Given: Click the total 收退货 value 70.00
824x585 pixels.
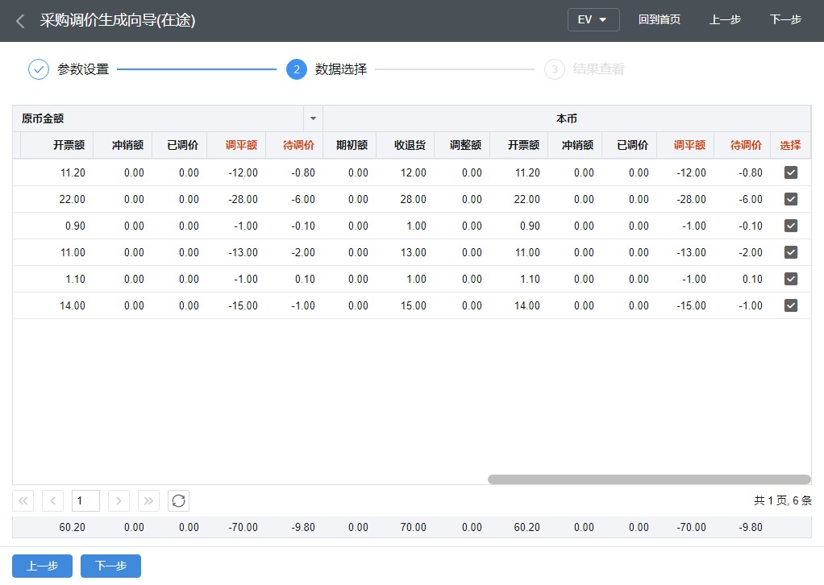Looking at the screenshot, I should (413, 527).
